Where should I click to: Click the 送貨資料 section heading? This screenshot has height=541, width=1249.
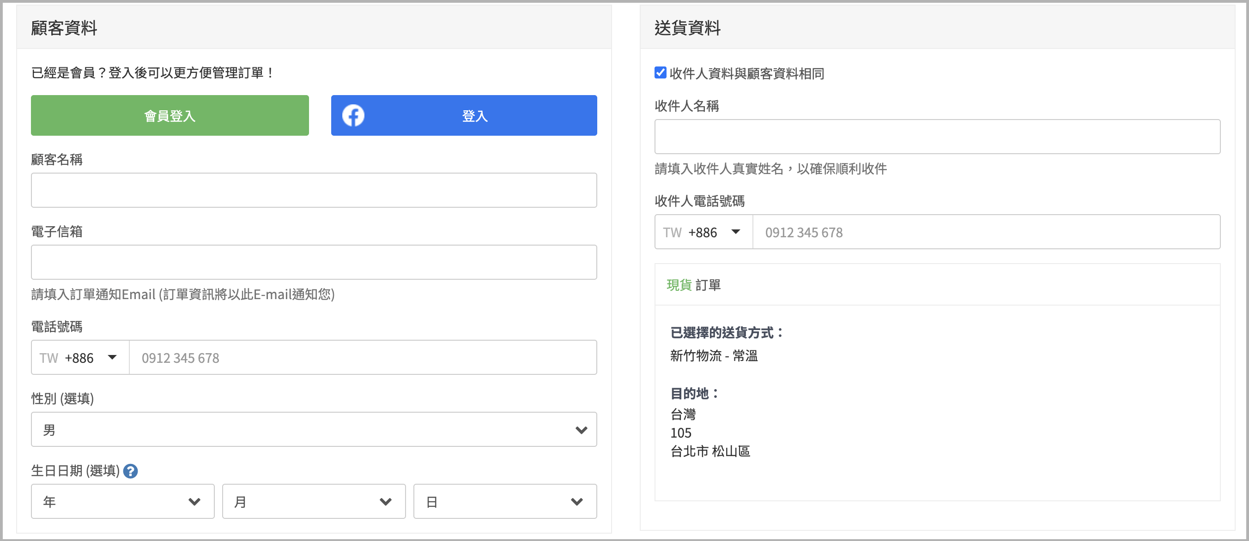pyautogui.click(x=687, y=28)
